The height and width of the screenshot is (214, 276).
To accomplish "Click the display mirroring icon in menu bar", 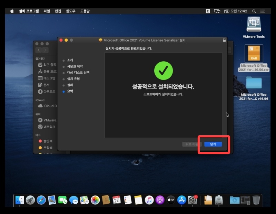I will 217,11.
